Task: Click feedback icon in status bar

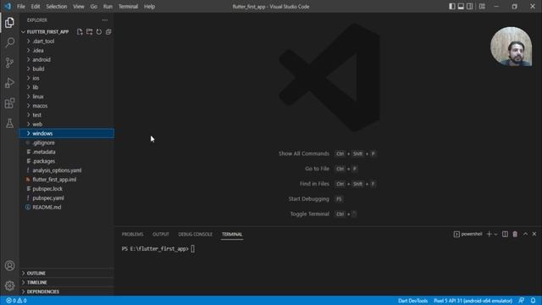Action: 522,301
